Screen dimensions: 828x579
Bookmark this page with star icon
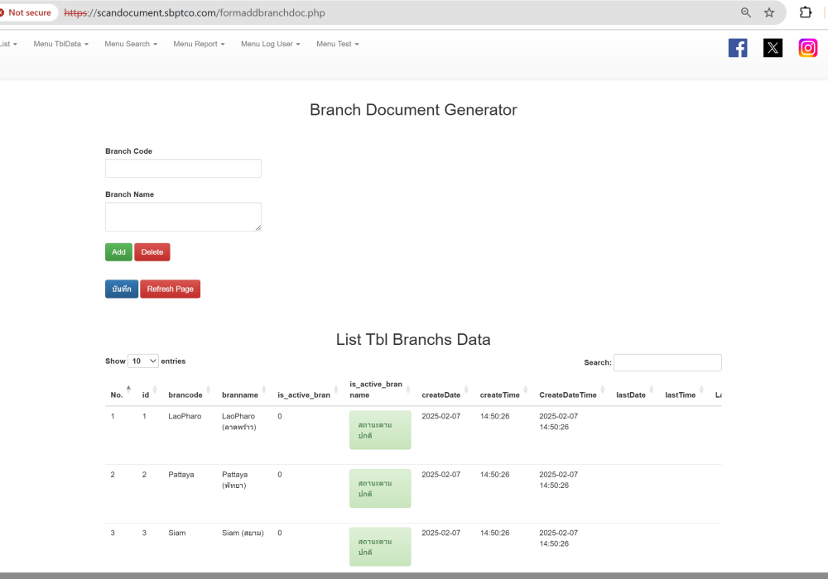click(x=769, y=12)
